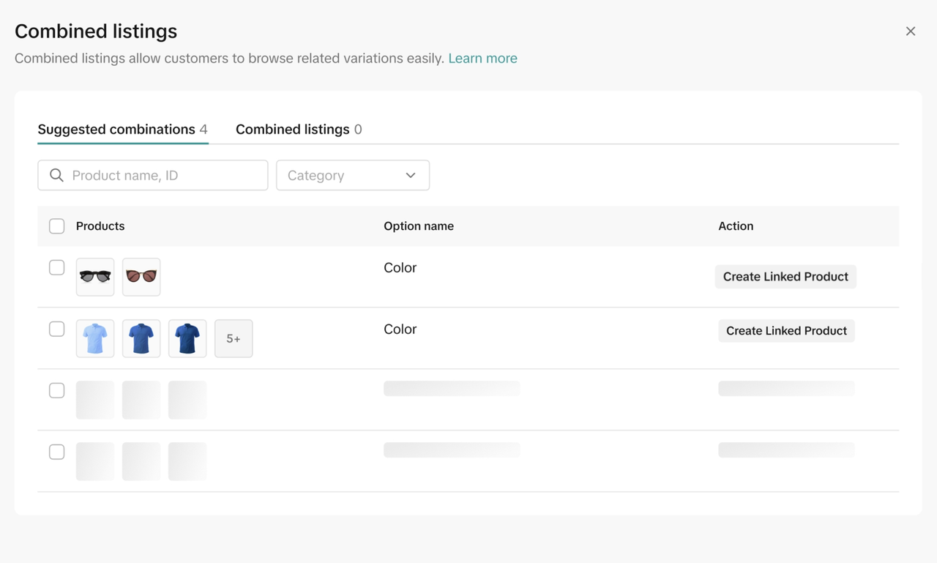The width and height of the screenshot is (937, 563).
Task: Check the third row's loading checkbox
Action: (57, 391)
